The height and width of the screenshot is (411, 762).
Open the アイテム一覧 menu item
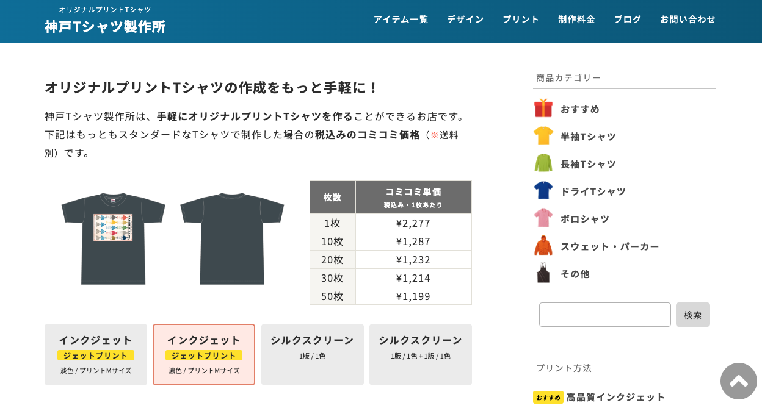click(401, 20)
